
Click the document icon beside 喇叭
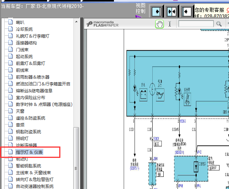(x=11, y=22)
